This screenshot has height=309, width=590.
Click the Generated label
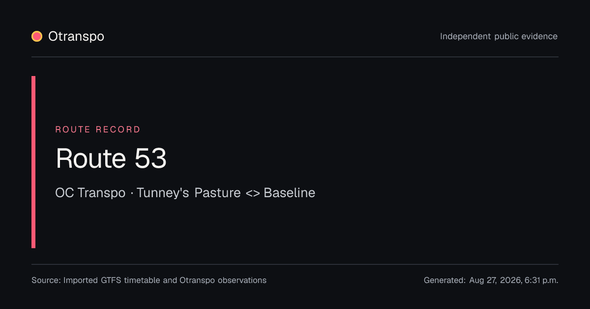444,281
